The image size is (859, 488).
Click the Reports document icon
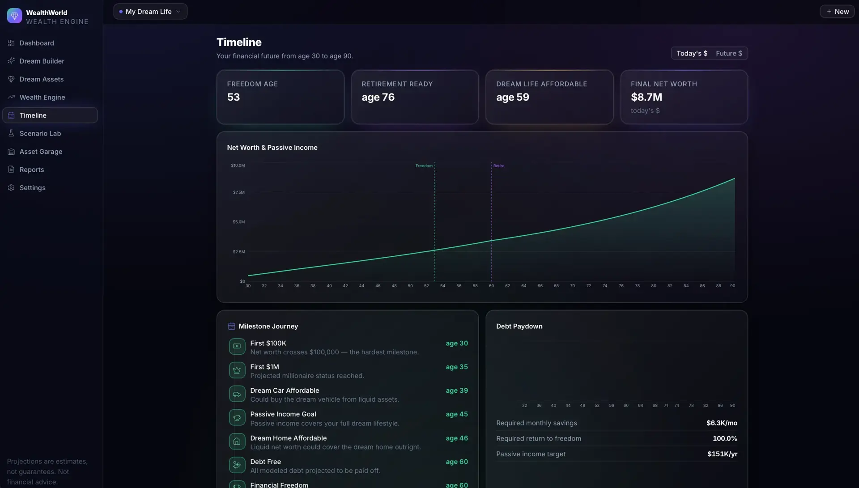[11, 170]
